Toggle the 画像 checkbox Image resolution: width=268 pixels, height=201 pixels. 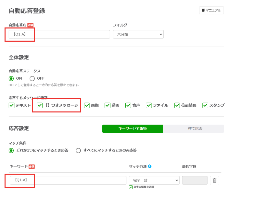(x=87, y=105)
